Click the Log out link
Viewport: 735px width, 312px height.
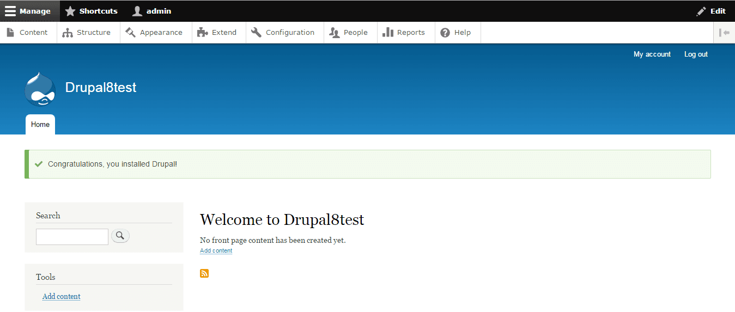[x=696, y=54]
